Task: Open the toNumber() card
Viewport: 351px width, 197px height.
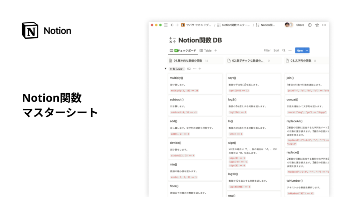Action: (x=307, y=187)
